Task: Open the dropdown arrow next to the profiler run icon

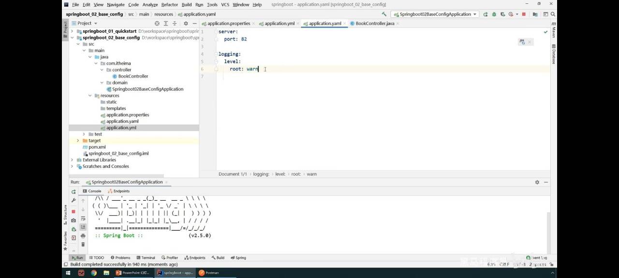Action: pyautogui.click(x=517, y=14)
